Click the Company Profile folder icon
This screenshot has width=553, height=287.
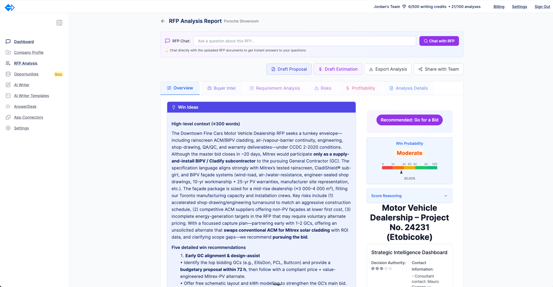point(8,53)
